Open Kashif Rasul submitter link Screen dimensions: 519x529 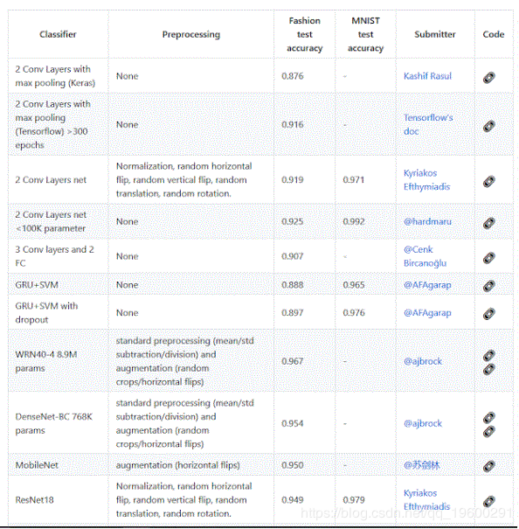click(427, 76)
